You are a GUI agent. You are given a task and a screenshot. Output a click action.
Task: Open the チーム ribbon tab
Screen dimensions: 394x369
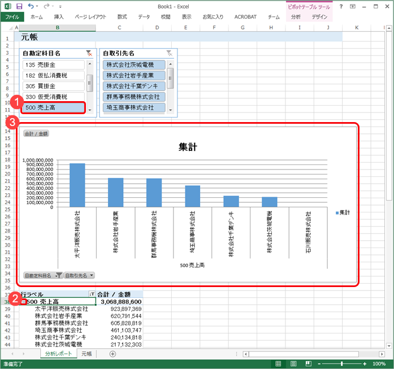pos(274,17)
